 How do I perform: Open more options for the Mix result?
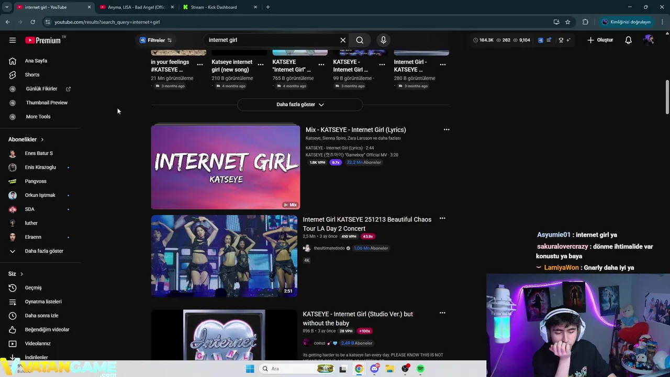click(x=446, y=130)
